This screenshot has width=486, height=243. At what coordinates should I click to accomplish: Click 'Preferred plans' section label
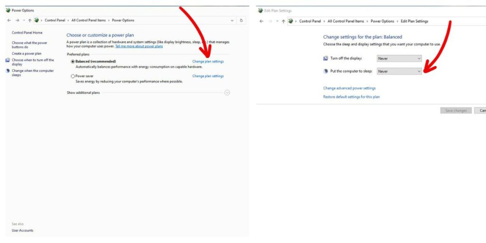click(78, 55)
